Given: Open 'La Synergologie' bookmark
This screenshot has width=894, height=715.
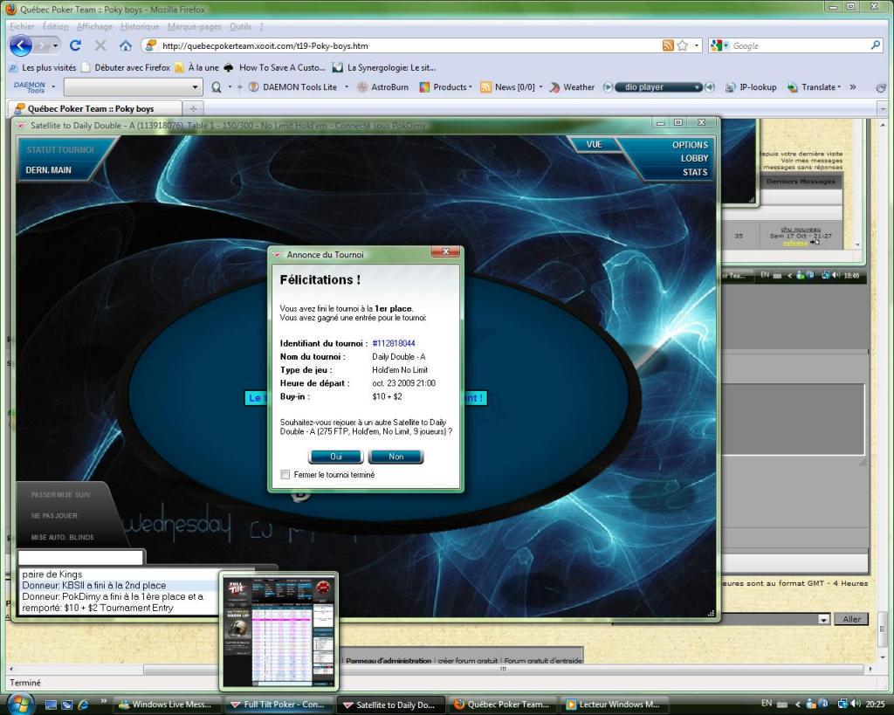Looking at the screenshot, I should click(384, 67).
